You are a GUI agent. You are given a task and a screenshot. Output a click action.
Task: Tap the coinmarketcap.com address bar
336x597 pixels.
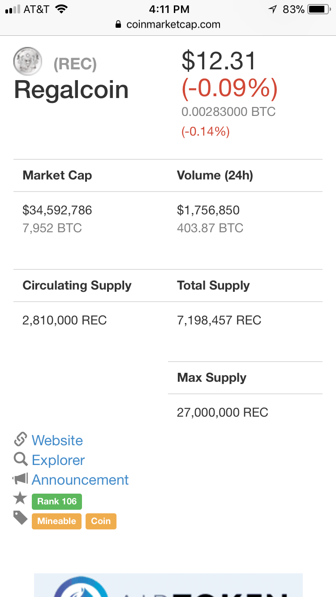(168, 24)
